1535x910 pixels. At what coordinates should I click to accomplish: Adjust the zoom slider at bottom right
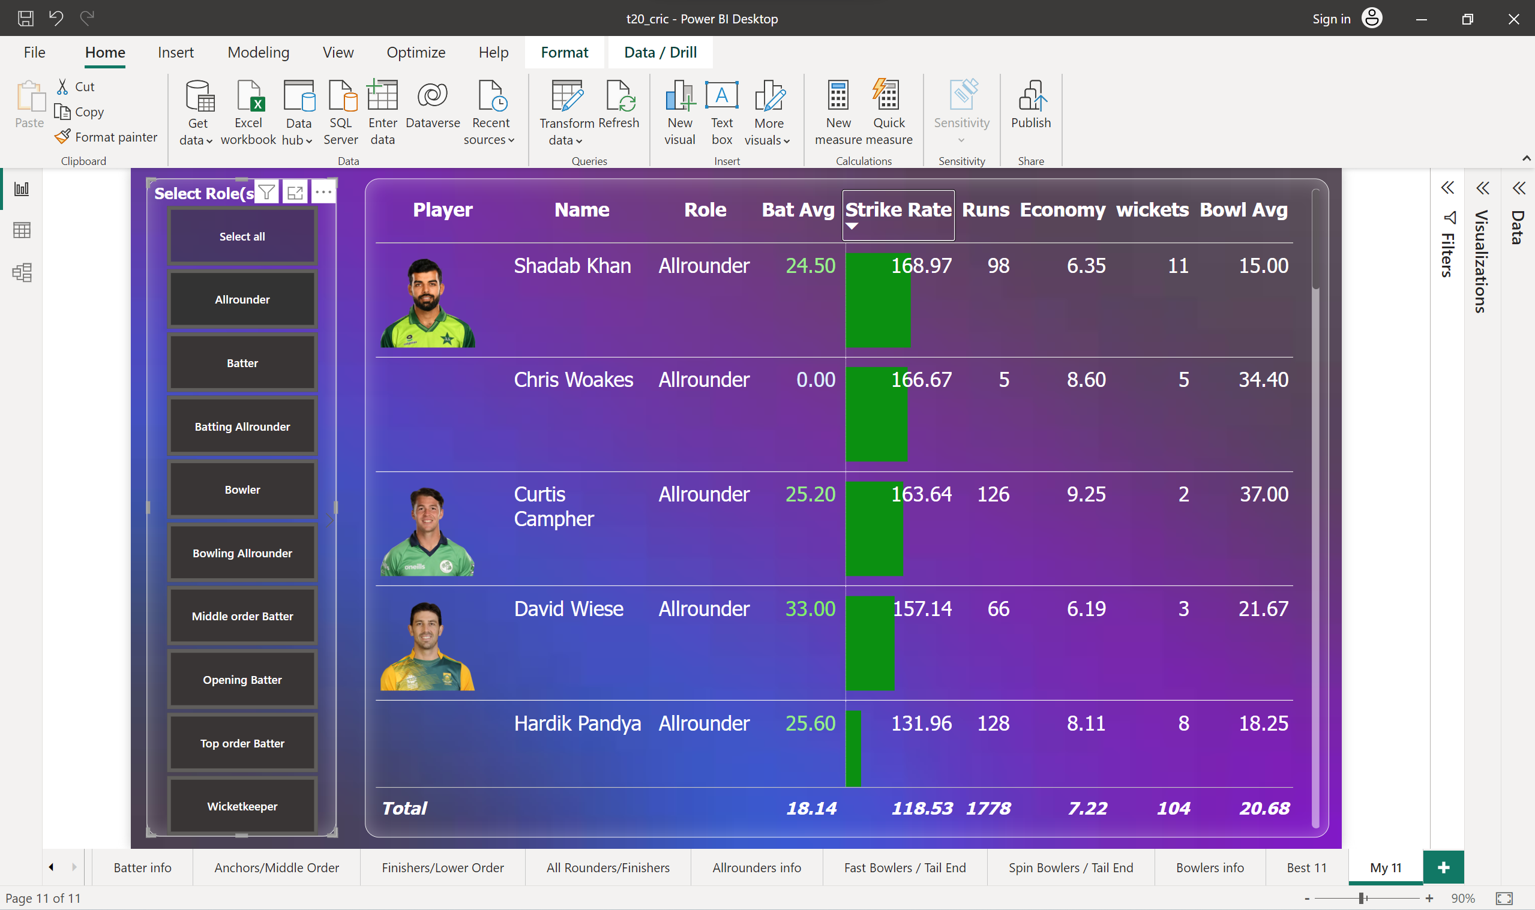1363,898
